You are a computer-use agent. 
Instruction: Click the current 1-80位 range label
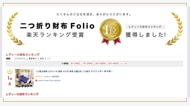[65, 64]
